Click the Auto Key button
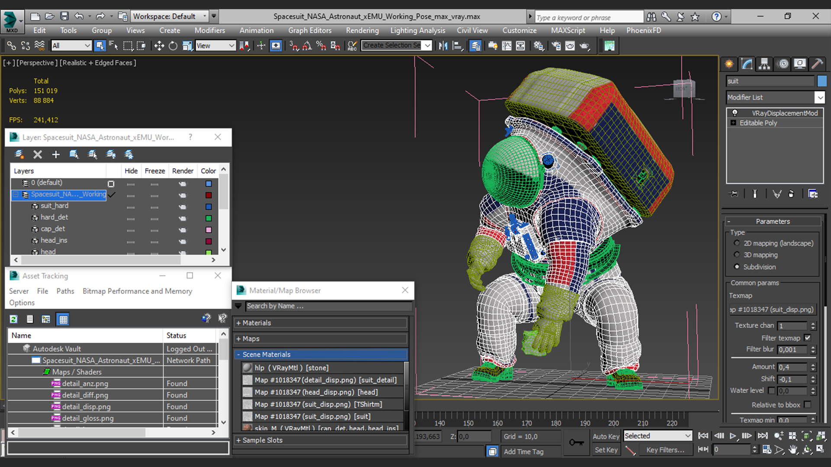The image size is (831, 467). (x=606, y=436)
